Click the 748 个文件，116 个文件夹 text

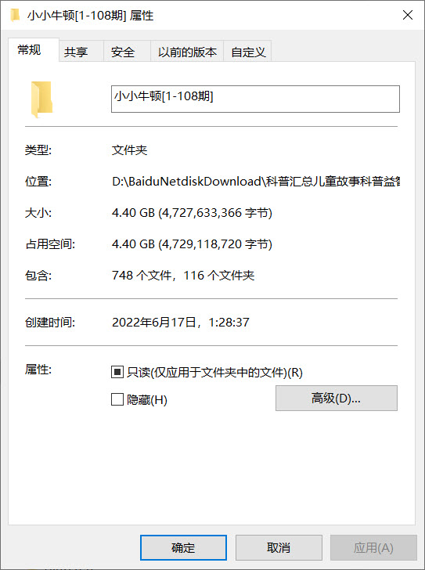(183, 275)
